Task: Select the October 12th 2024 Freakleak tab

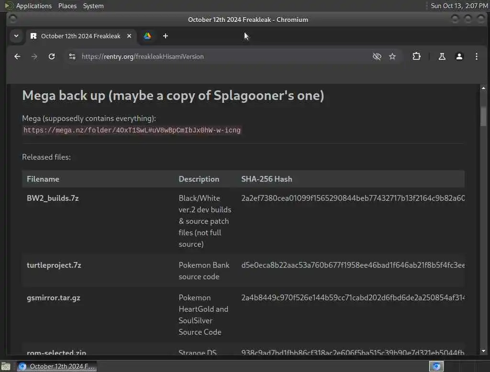Action: tap(80, 36)
